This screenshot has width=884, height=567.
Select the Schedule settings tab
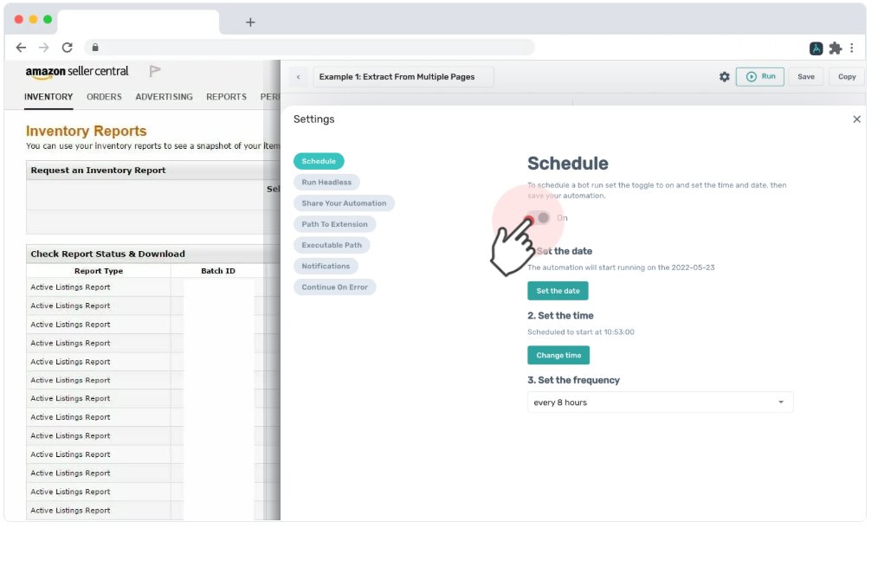point(319,161)
